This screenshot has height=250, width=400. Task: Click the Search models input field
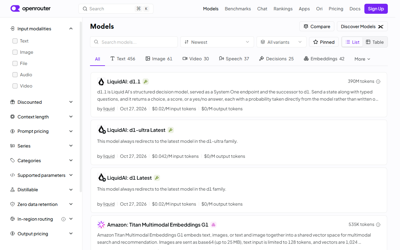click(x=134, y=42)
